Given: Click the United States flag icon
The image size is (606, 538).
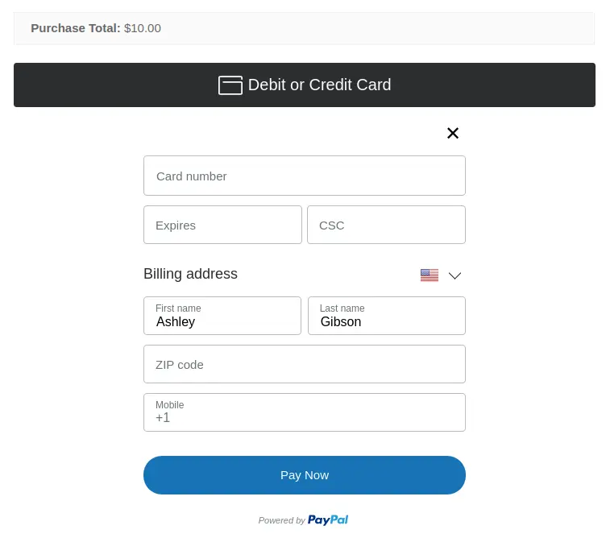Looking at the screenshot, I should pos(430,275).
